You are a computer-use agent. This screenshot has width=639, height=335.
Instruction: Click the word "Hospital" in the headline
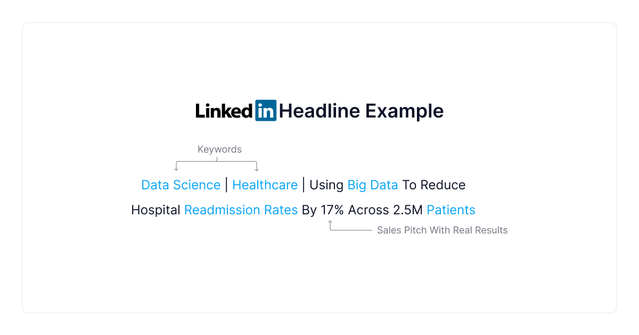(155, 210)
